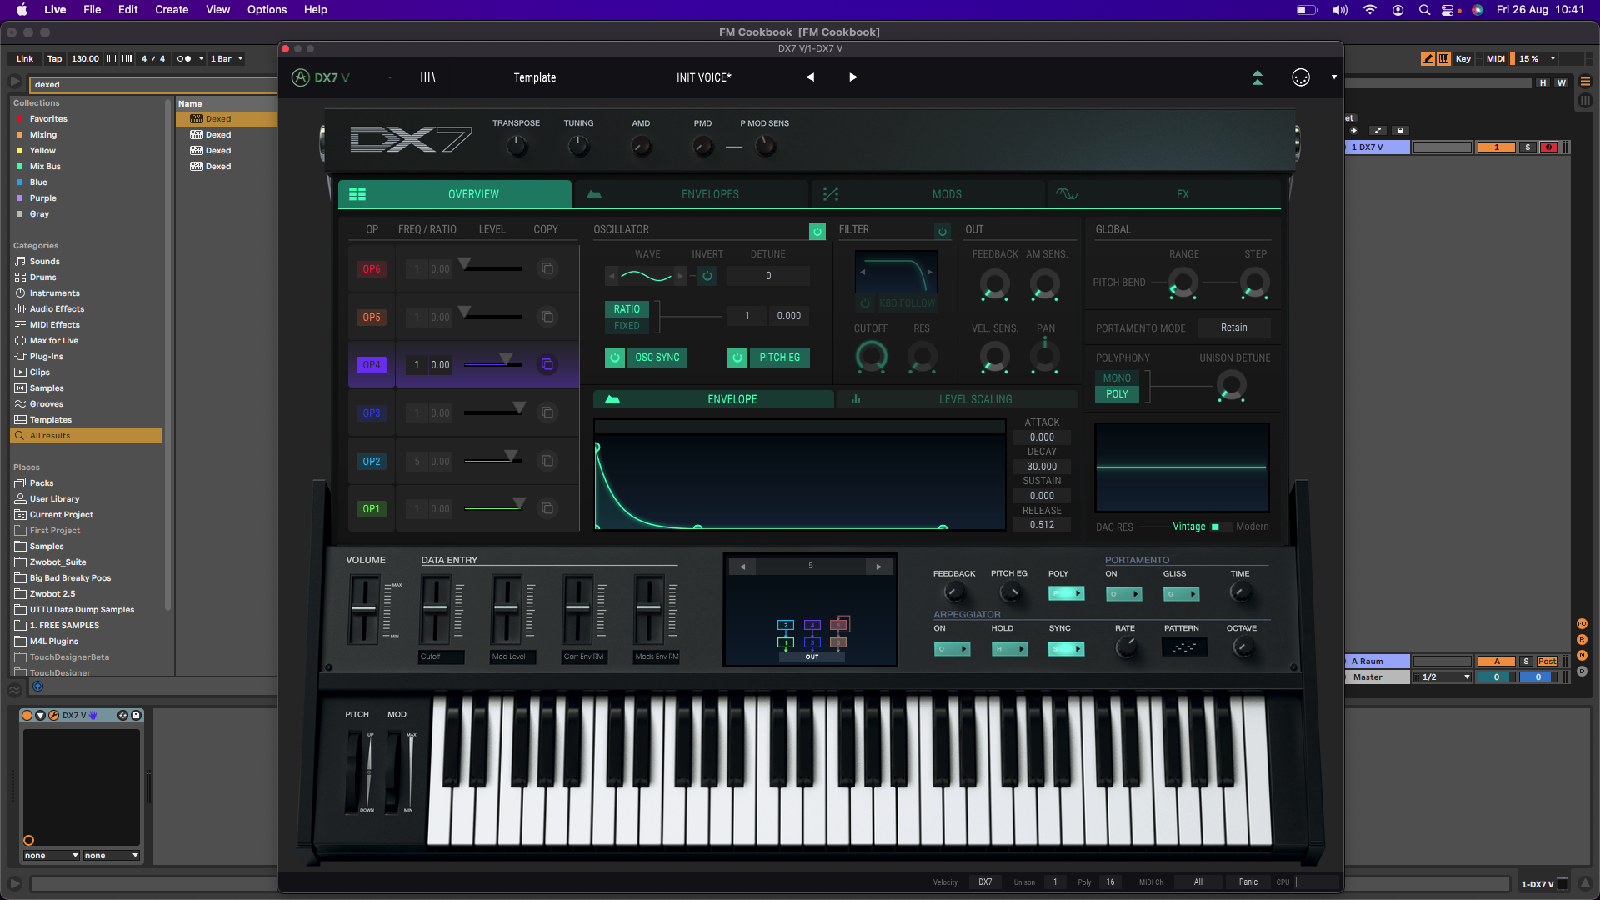Toggle the oscillator section power button
Screen dimensions: 1600x900
(817, 231)
